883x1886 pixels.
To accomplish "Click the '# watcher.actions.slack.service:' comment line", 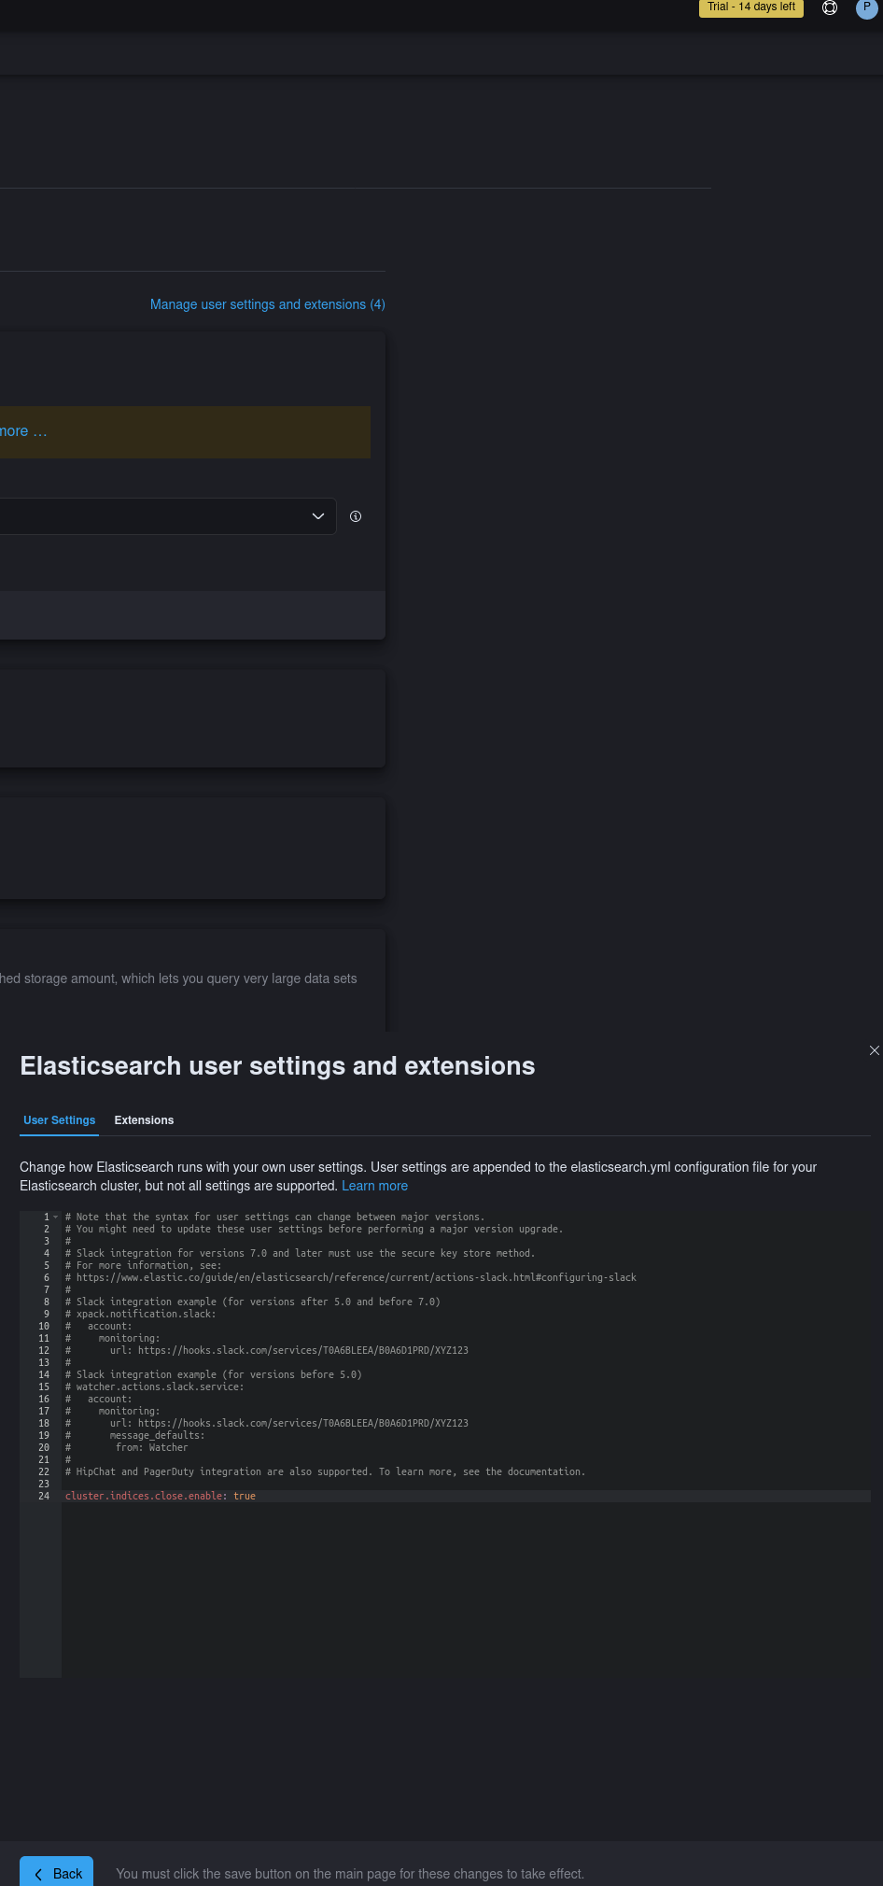I will [x=155, y=1387].
